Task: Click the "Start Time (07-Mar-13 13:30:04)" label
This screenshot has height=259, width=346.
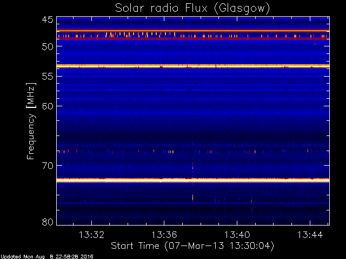Action: pyautogui.click(x=192, y=246)
